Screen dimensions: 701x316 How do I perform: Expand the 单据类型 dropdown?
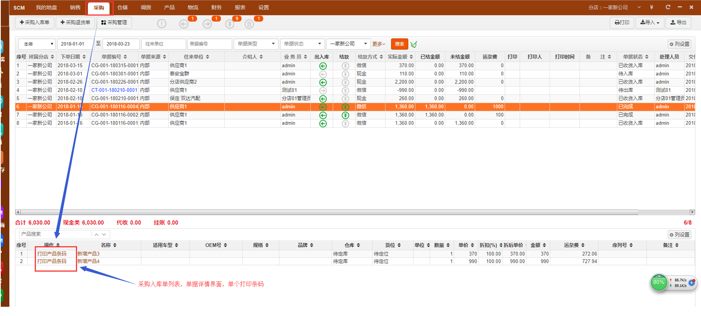(x=256, y=44)
